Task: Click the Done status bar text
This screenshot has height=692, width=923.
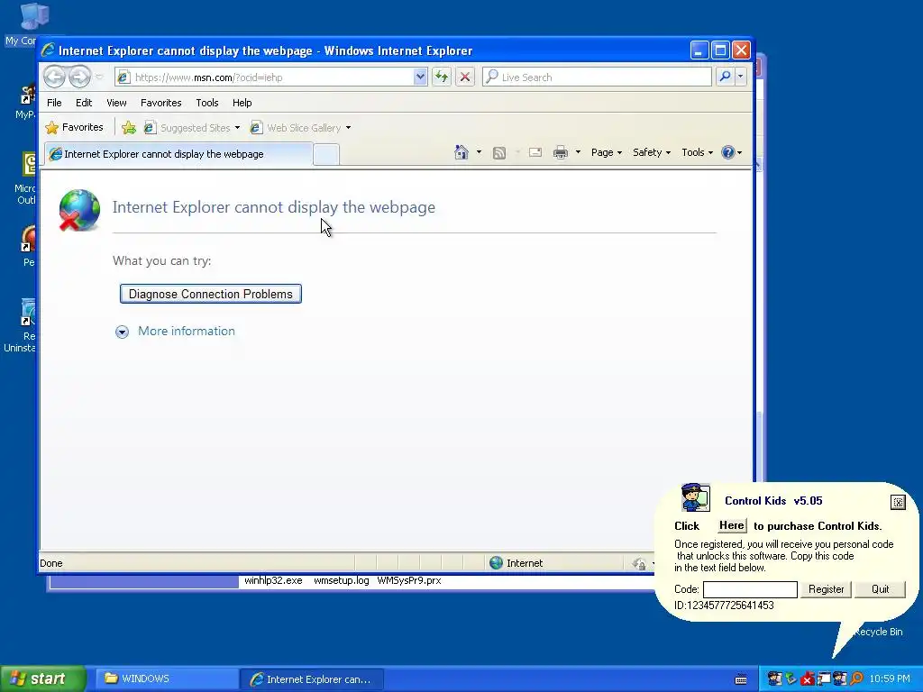Action: point(51,563)
